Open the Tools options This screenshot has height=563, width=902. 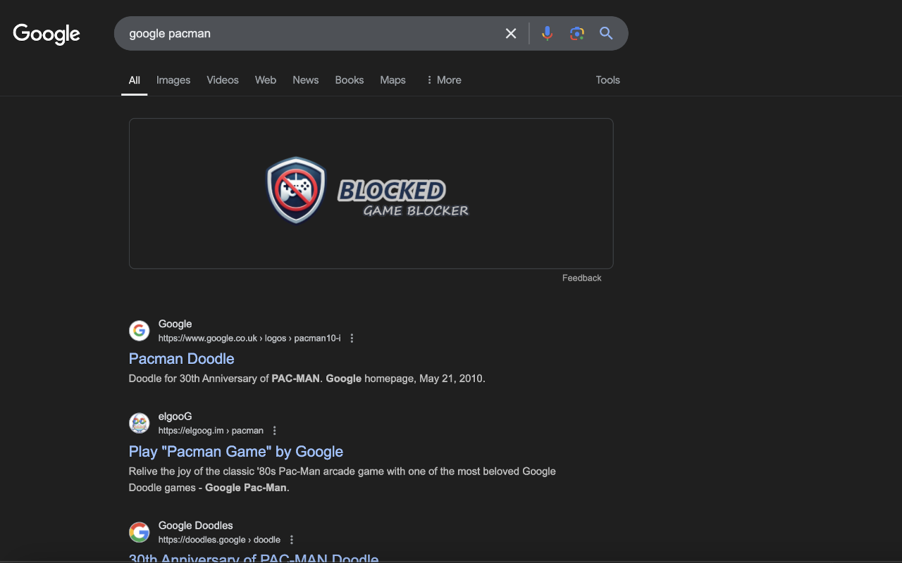tap(607, 80)
